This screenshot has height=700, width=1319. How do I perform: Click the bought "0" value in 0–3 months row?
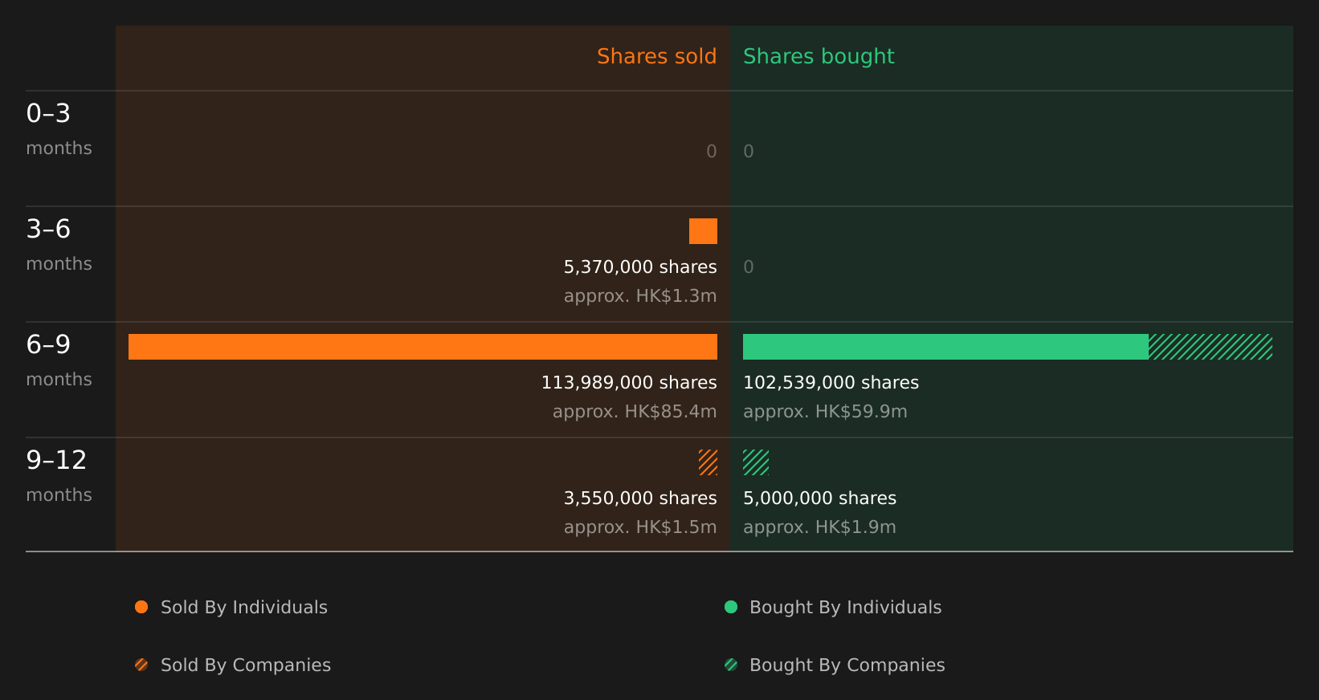[x=749, y=151]
